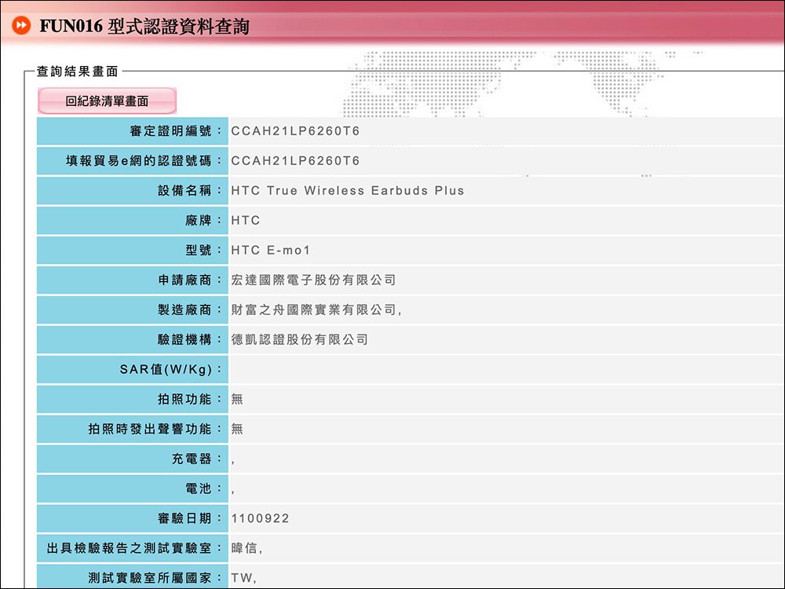This screenshot has width=785, height=589.
Task: Click the SAR值(W/Kg) label cell
Action: (x=133, y=370)
